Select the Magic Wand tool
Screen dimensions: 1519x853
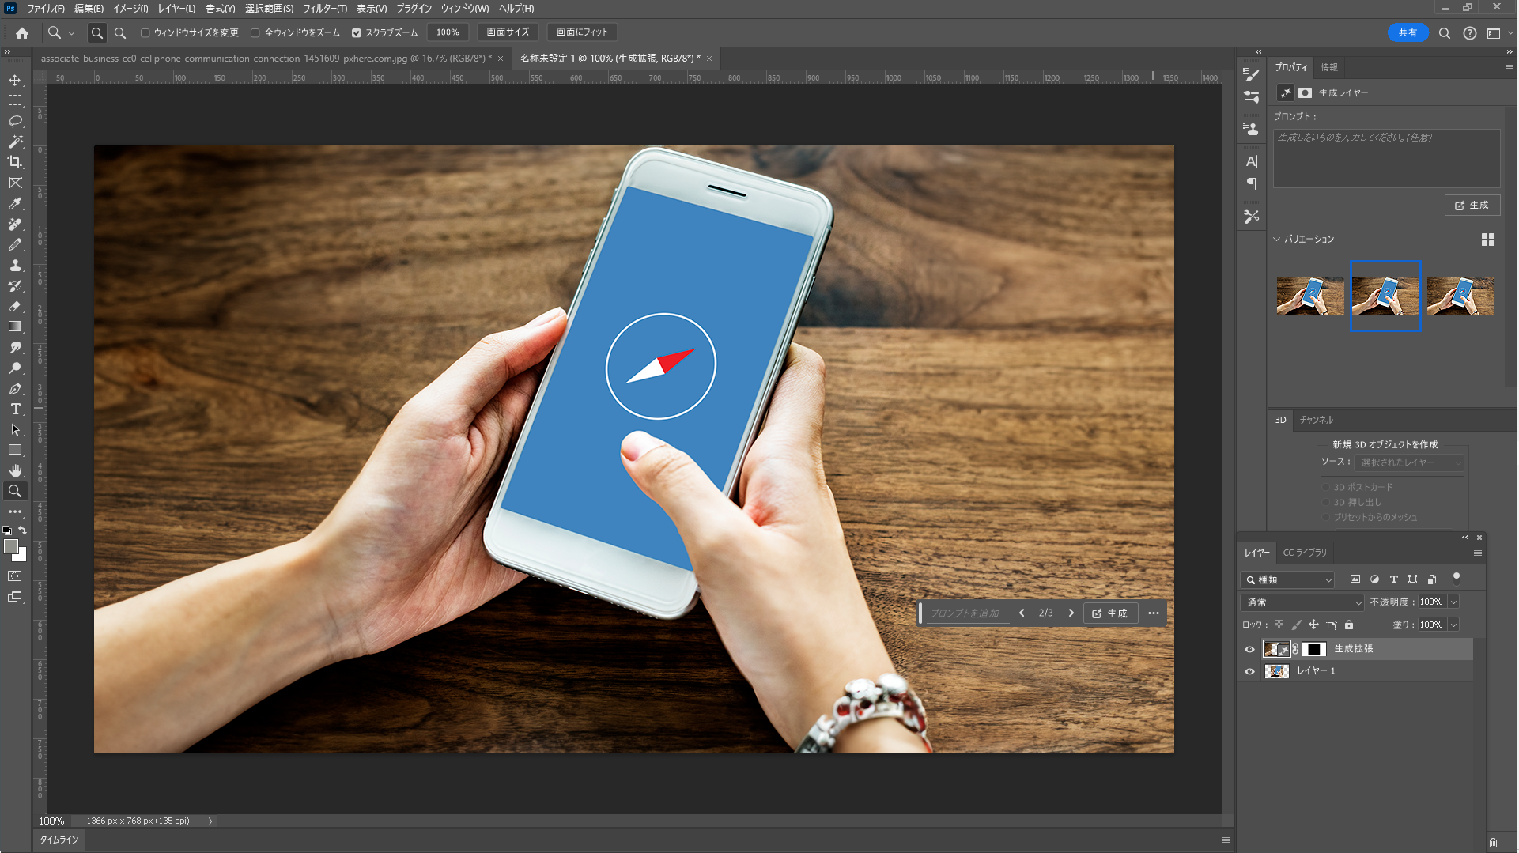pyautogui.click(x=15, y=142)
